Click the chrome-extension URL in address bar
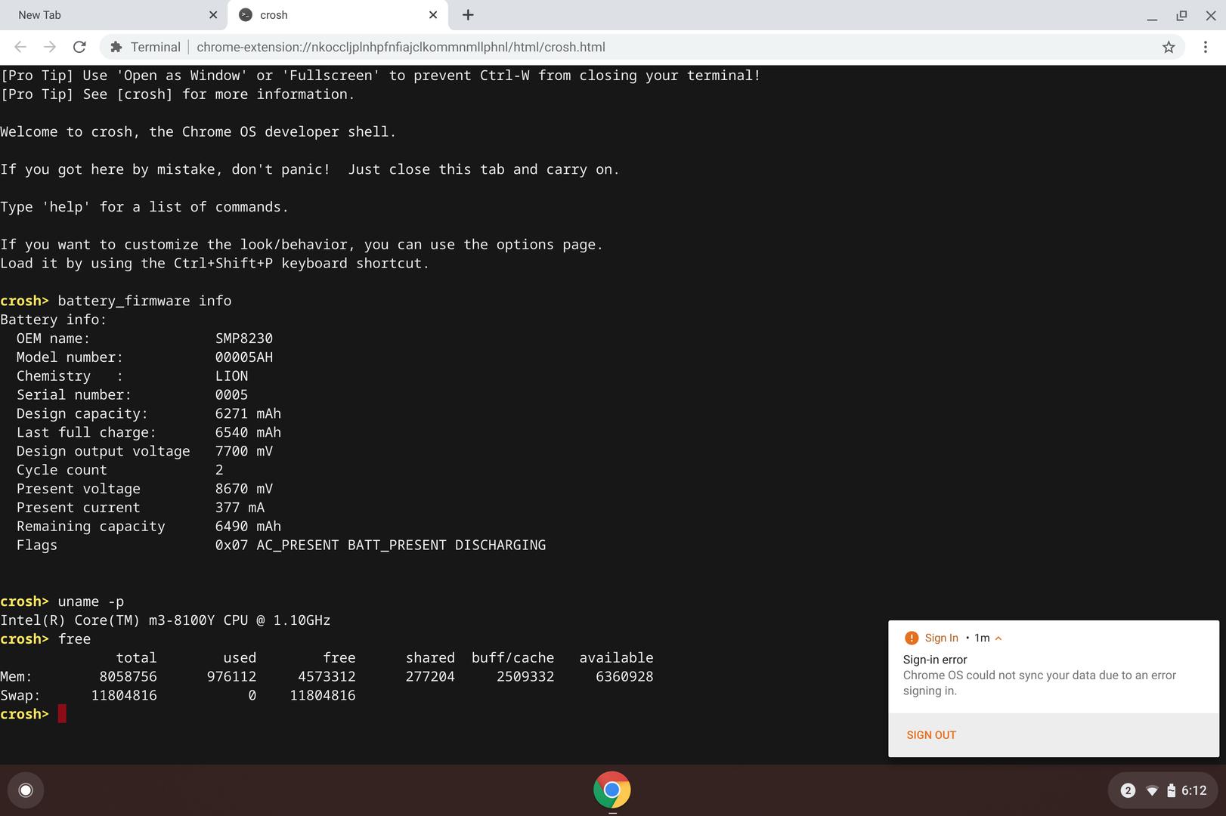This screenshot has height=816, width=1226. (x=401, y=47)
